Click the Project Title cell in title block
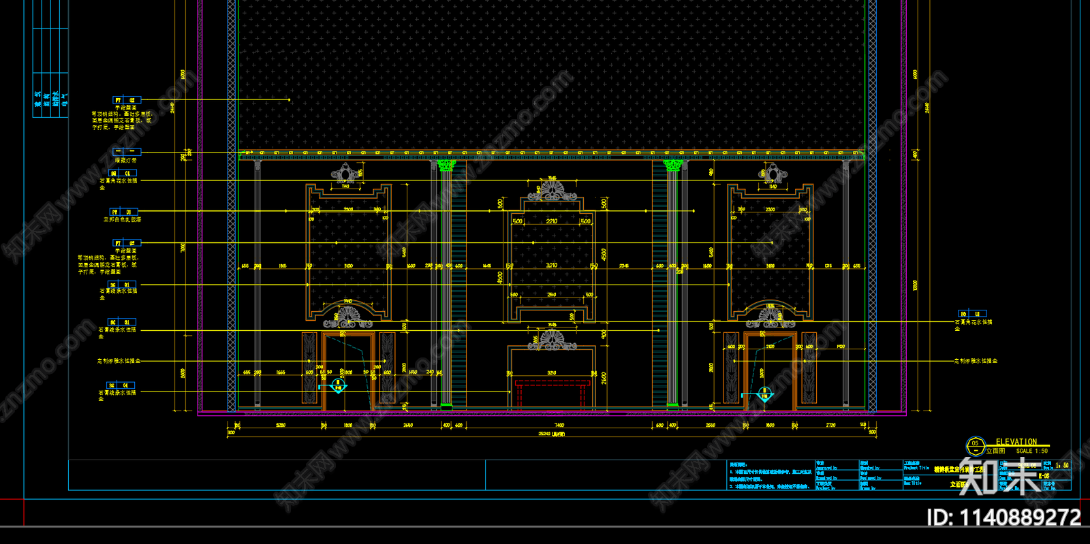The image size is (1090, 544). pyautogui.click(x=916, y=468)
